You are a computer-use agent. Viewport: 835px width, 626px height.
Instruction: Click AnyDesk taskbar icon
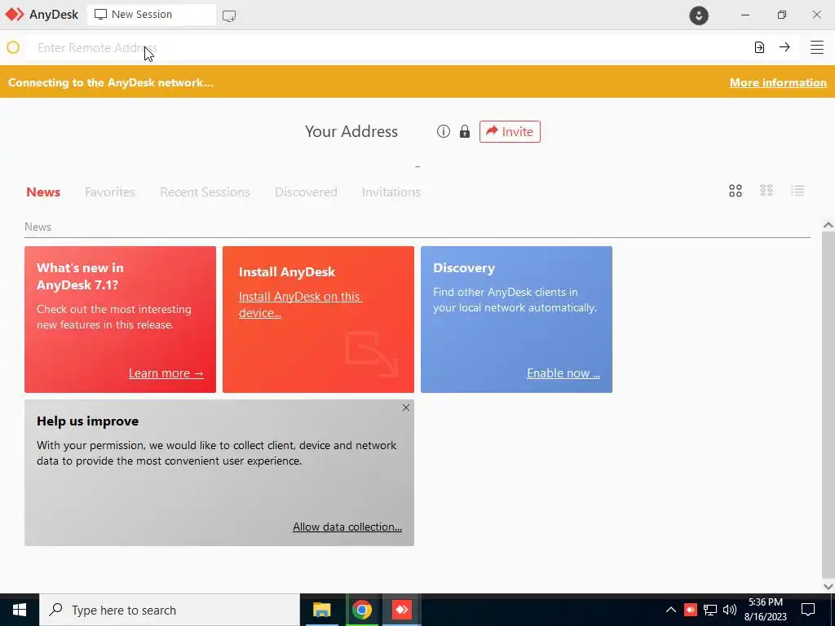[401, 610]
